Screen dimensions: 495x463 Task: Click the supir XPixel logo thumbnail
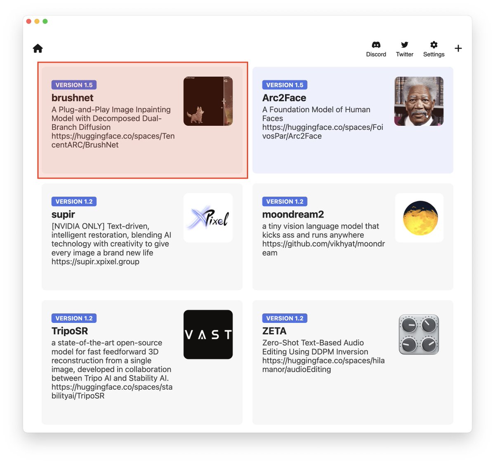pos(208,217)
